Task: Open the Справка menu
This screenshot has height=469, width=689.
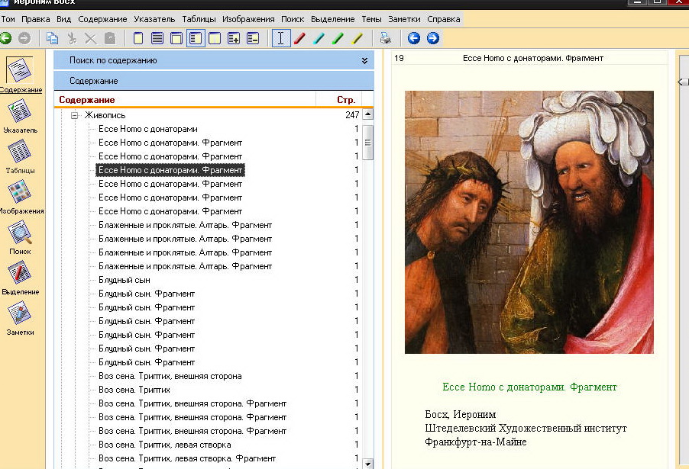Action: coord(444,18)
